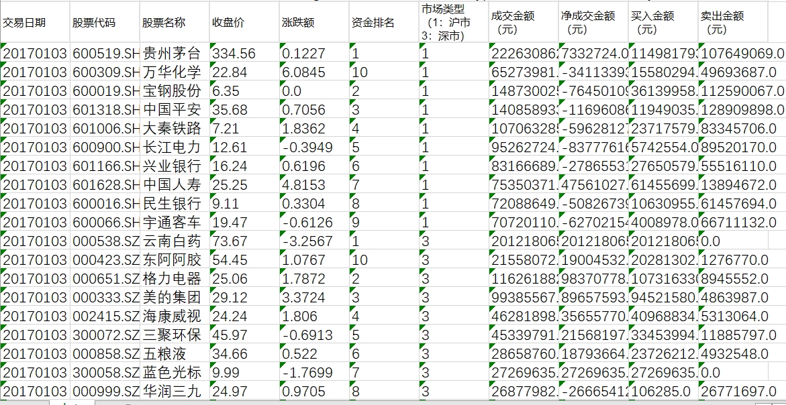Select the 股票代码 header cell

[105, 23]
